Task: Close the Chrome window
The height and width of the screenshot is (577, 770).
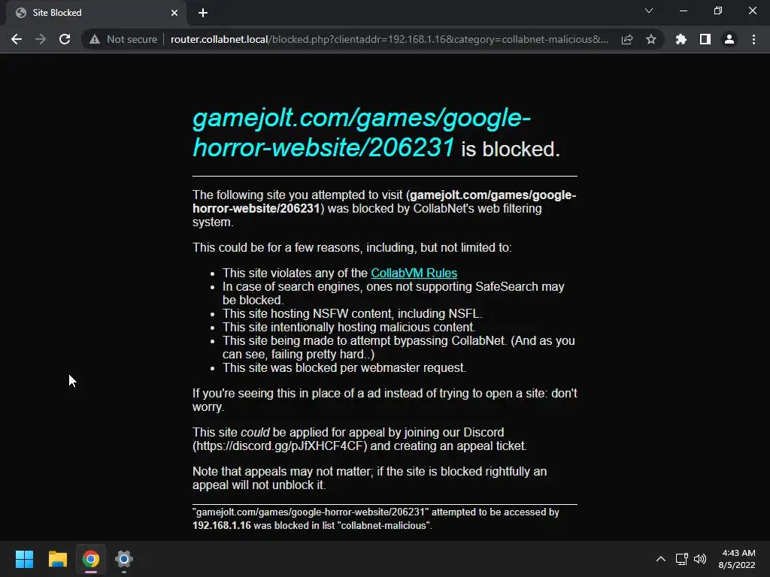Action: coord(752,11)
